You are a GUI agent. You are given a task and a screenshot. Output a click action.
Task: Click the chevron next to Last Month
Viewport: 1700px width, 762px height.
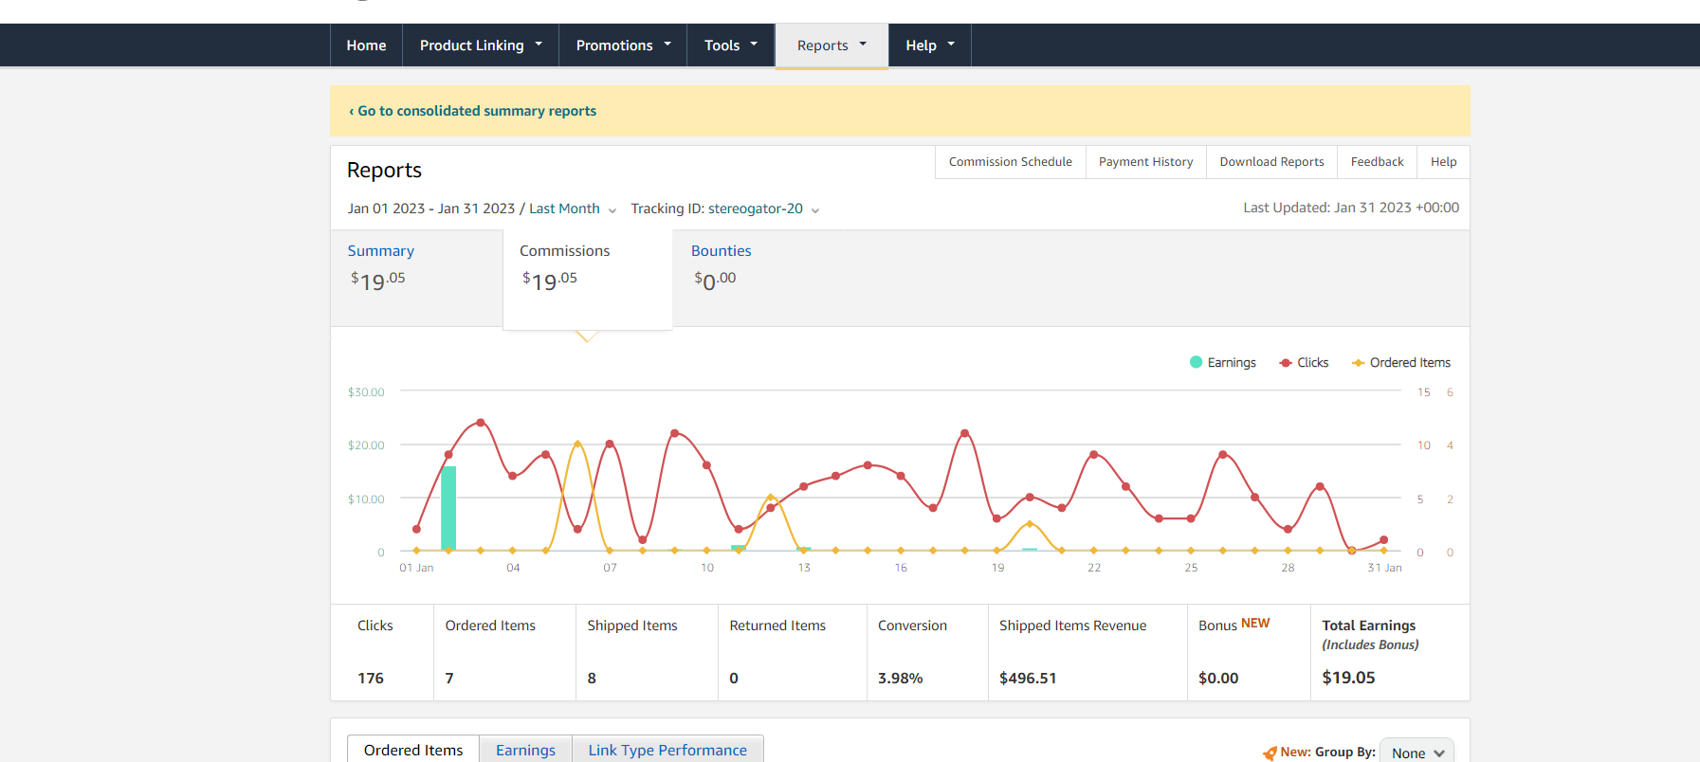click(x=612, y=210)
